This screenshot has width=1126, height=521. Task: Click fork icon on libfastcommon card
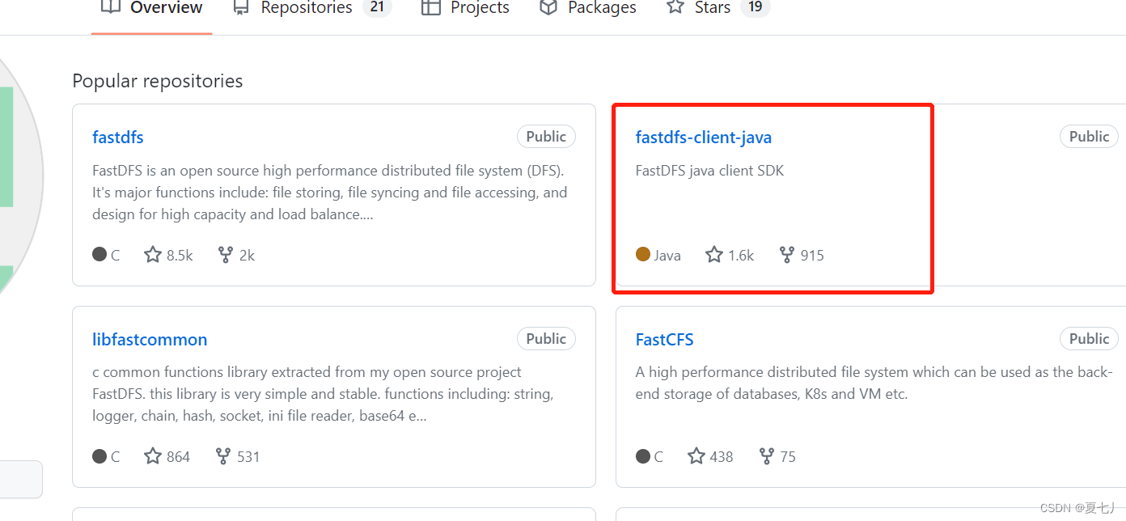pos(223,456)
